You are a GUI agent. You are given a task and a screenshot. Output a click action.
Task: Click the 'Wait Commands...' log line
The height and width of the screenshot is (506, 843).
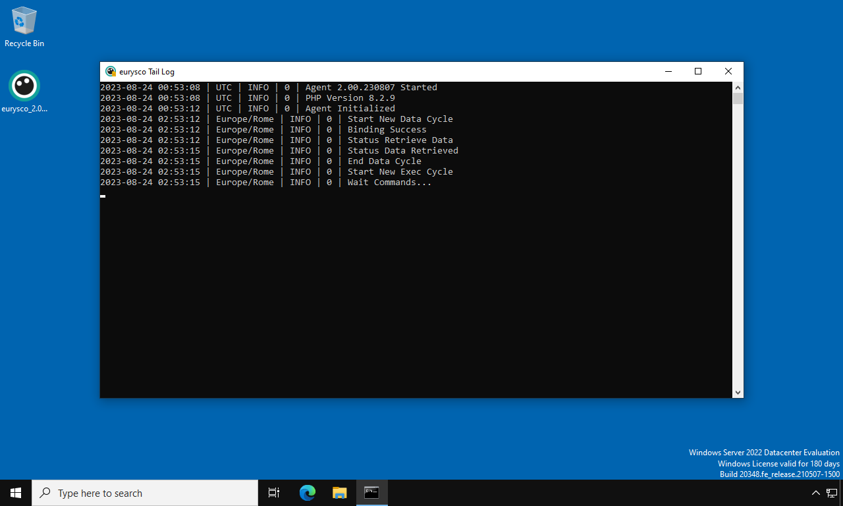(x=266, y=182)
